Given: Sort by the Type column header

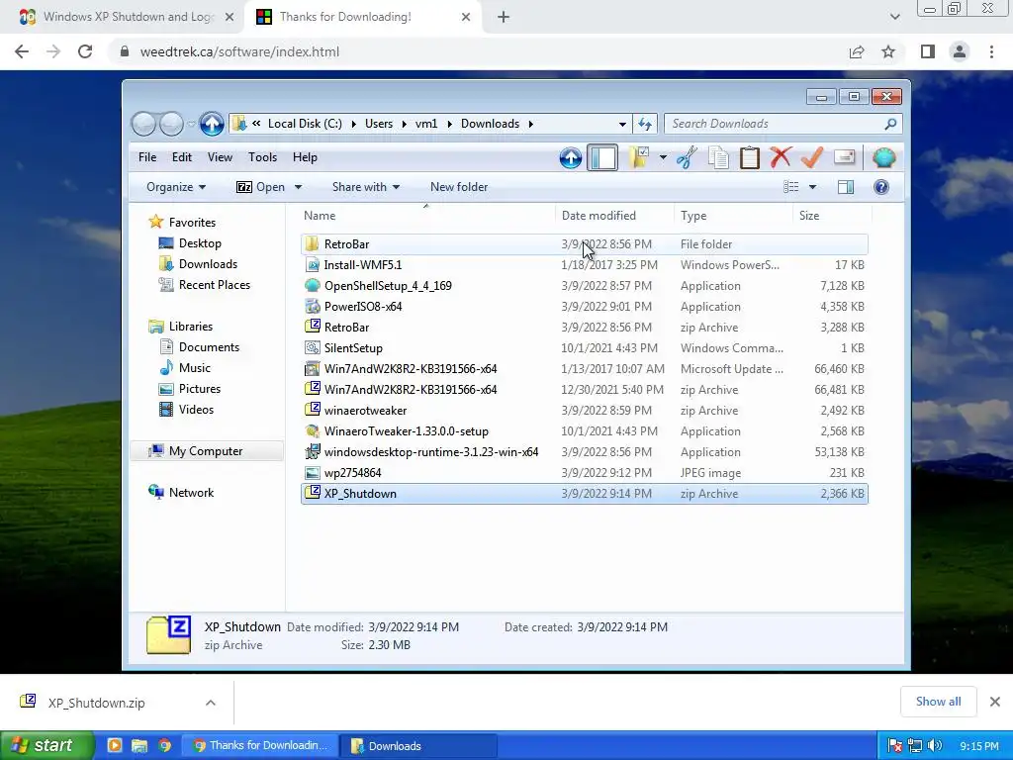Looking at the screenshot, I should (733, 215).
